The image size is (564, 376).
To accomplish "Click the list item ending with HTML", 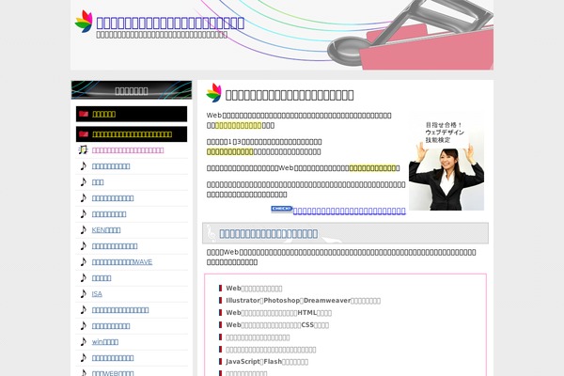I will coord(278,313).
